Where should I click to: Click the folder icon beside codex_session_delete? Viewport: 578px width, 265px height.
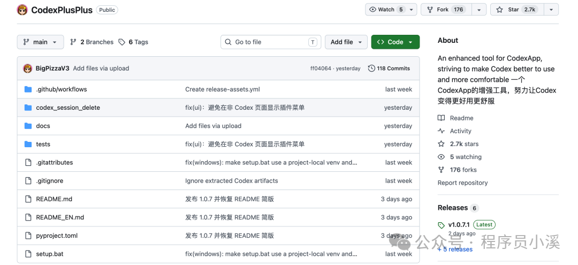tap(28, 108)
